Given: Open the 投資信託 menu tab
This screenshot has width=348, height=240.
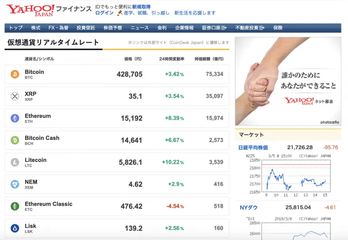Looking at the screenshot, I should [x=86, y=28].
